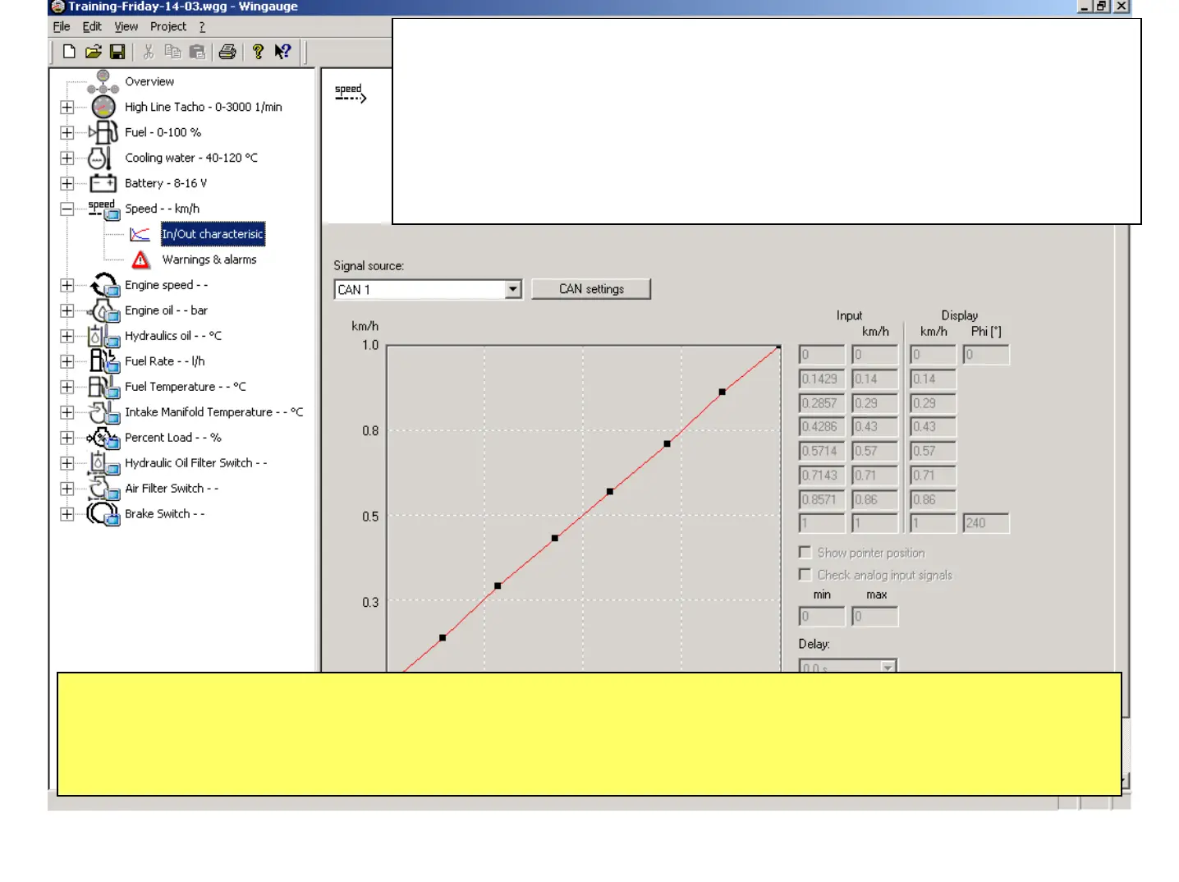Viewport: 1179px width, 882px height.
Task: Click the Input field showing 0.1429
Action: pyautogui.click(x=822, y=379)
